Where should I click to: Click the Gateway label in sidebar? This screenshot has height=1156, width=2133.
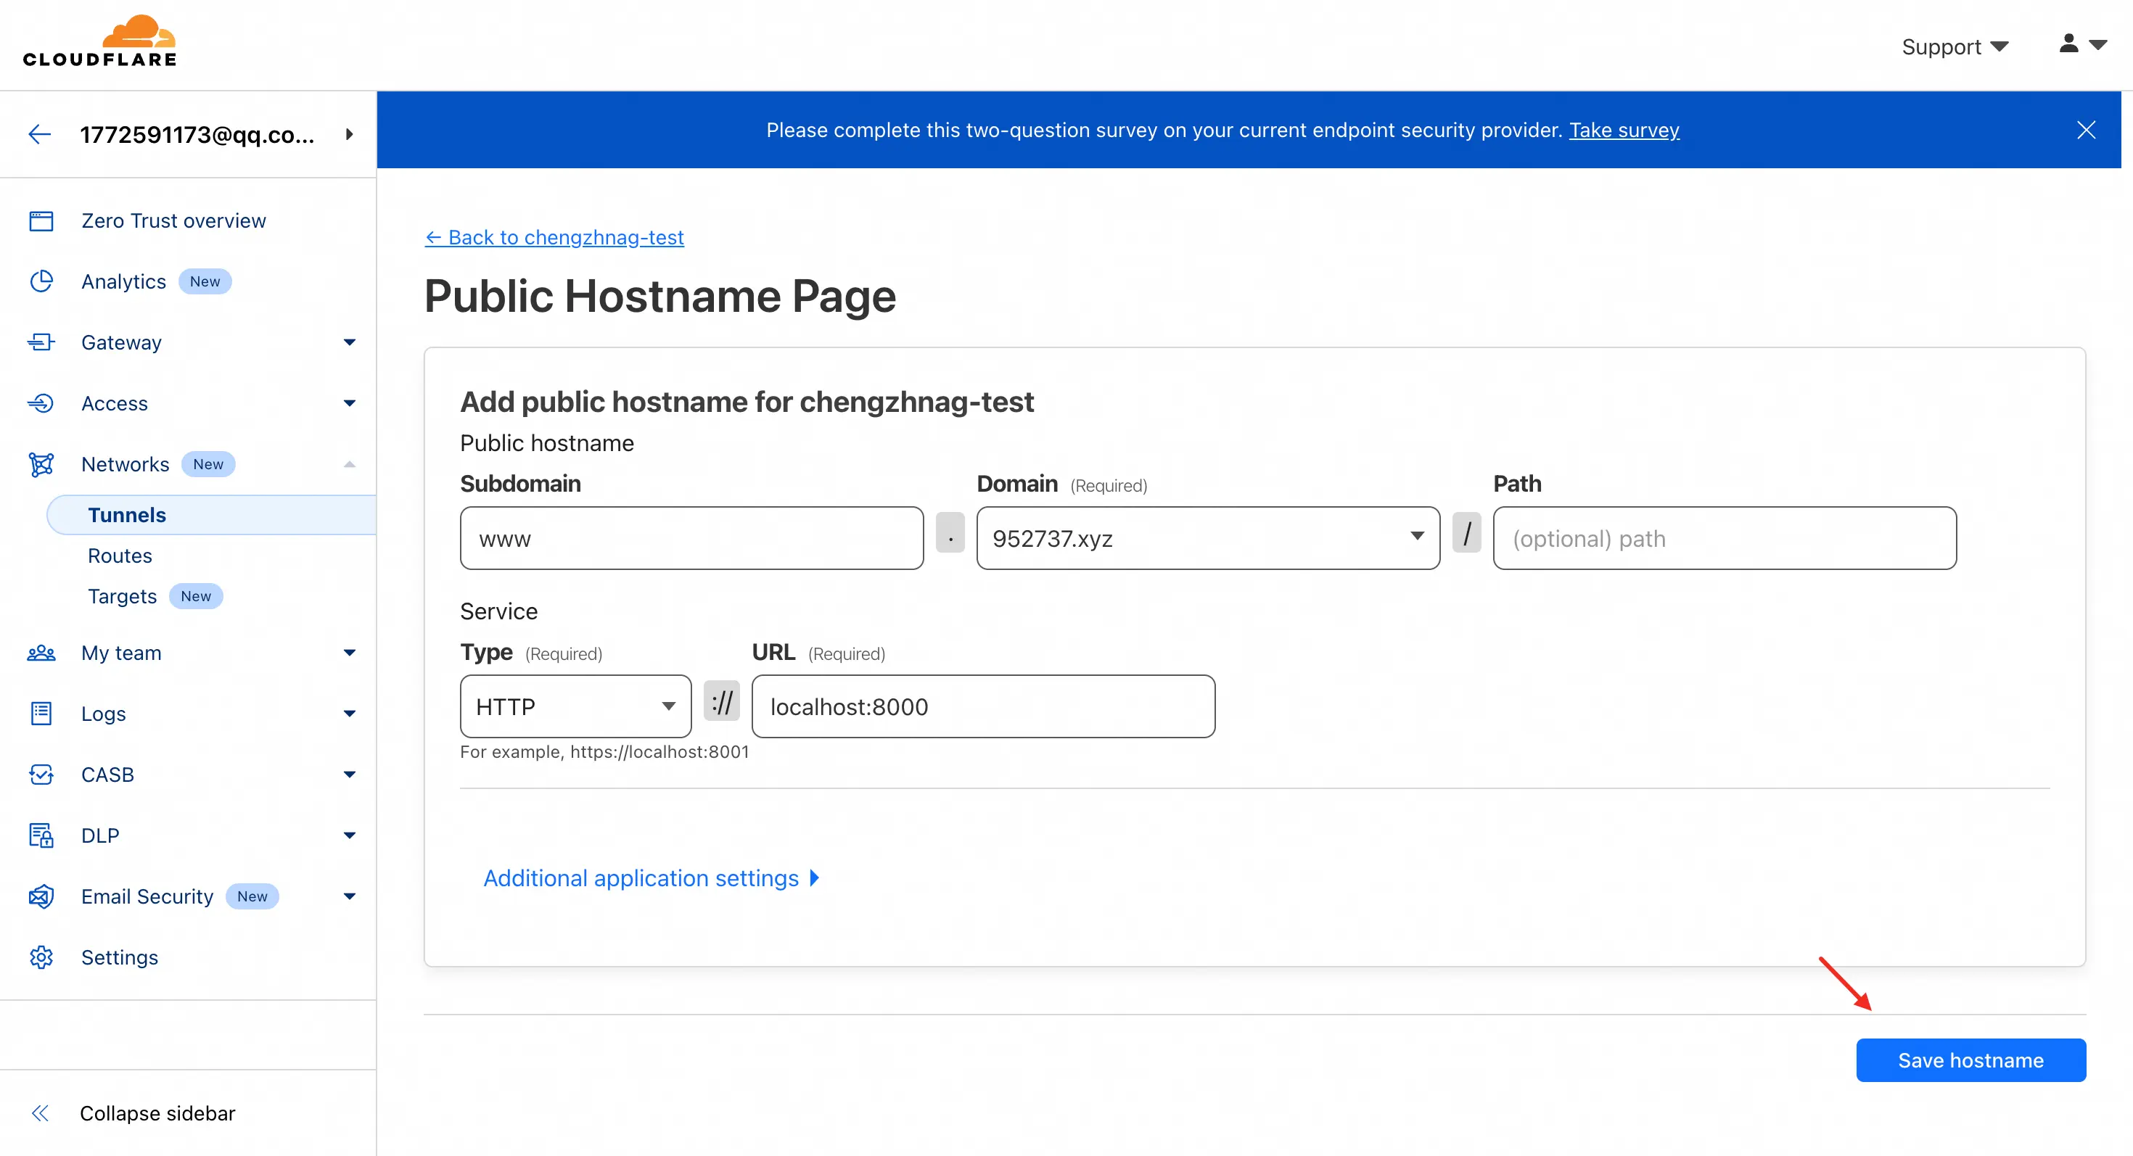pos(121,342)
